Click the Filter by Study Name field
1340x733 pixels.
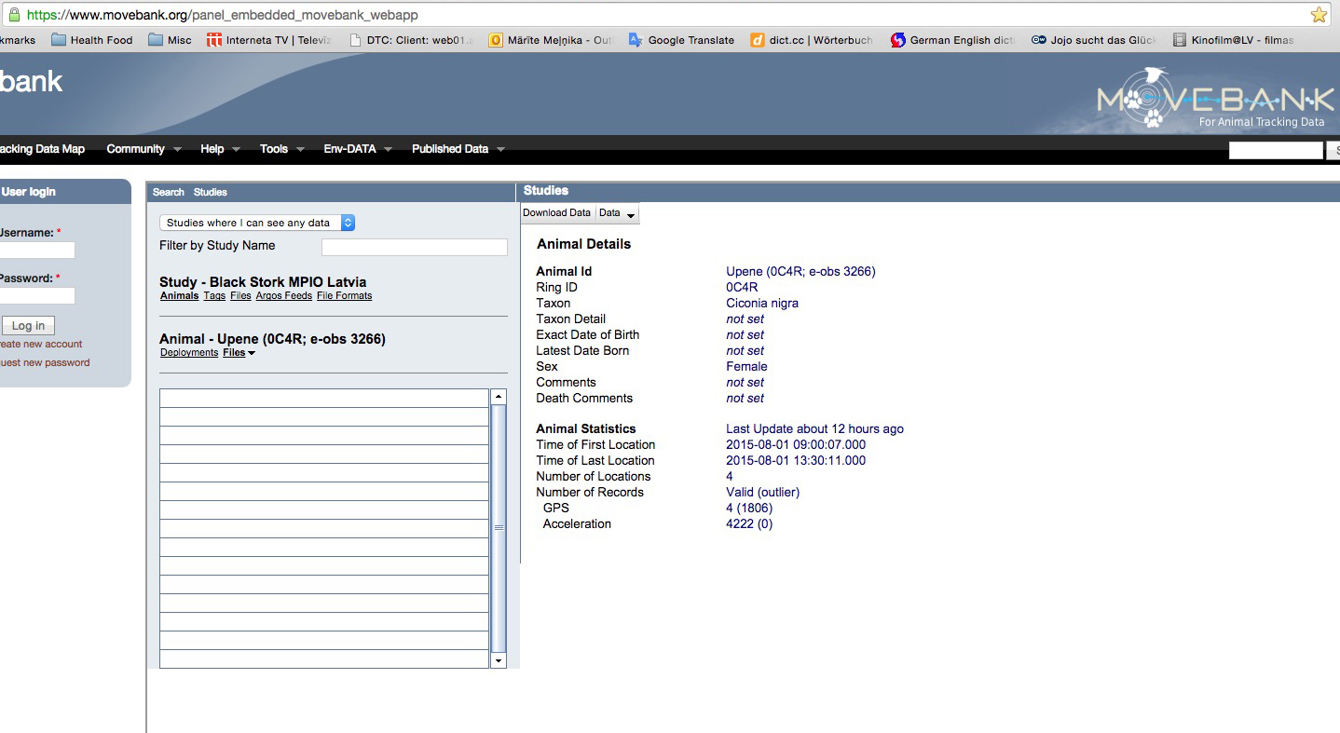[414, 247]
